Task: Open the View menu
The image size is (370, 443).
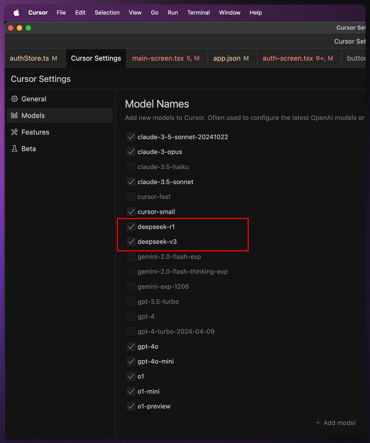Action: pyautogui.click(x=135, y=13)
